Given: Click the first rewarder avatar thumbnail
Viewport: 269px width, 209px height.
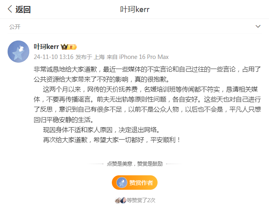Looking at the screenshot, I should pyautogui.click(x=117, y=200).
